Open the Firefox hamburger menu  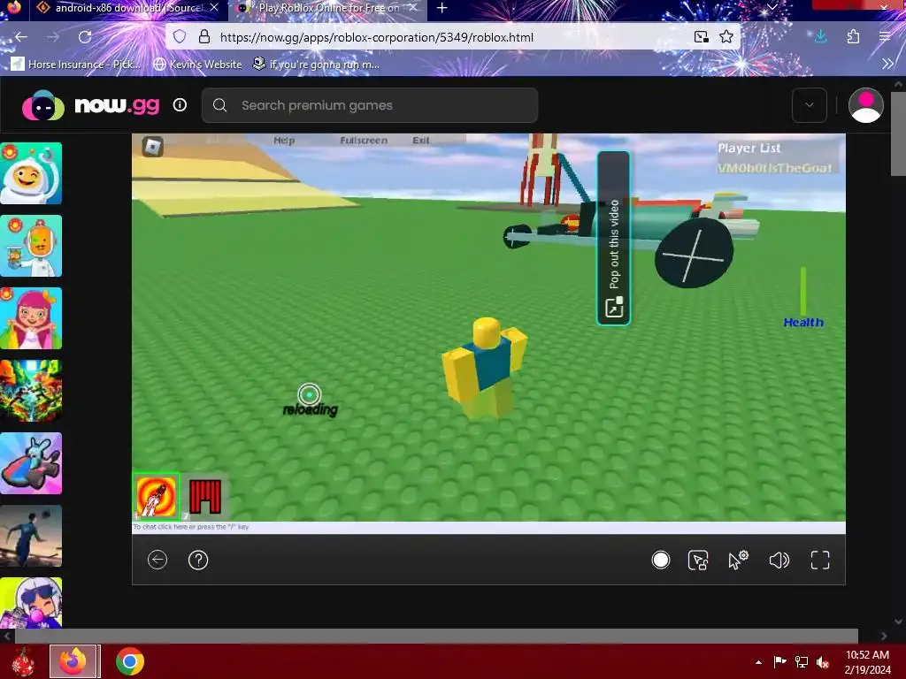tap(885, 37)
